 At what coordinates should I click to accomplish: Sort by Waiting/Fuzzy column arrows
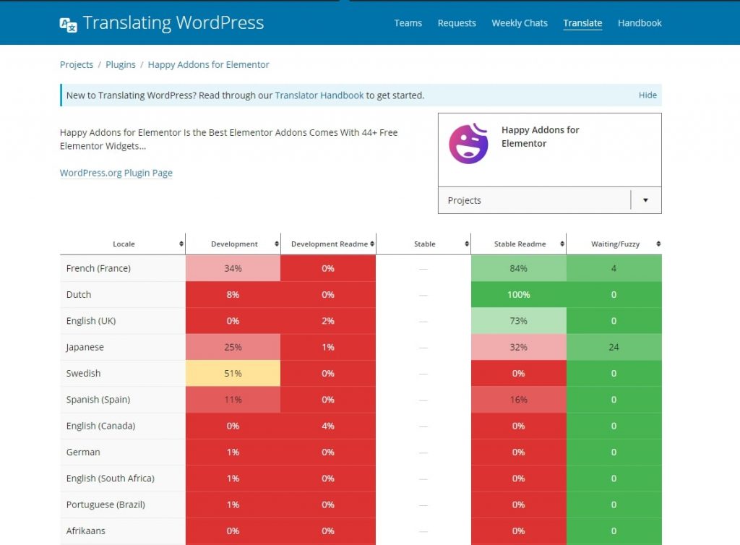pyautogui.click(x=658, y=244)
